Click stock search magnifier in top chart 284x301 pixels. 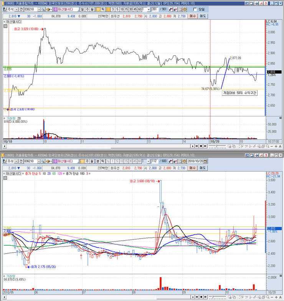click(43, 9)
